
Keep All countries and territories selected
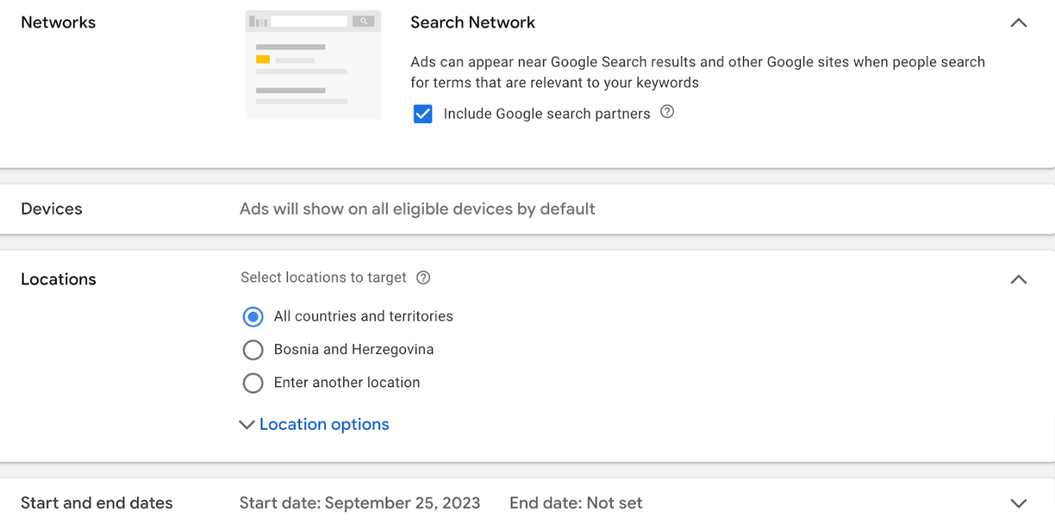point(253,316)
